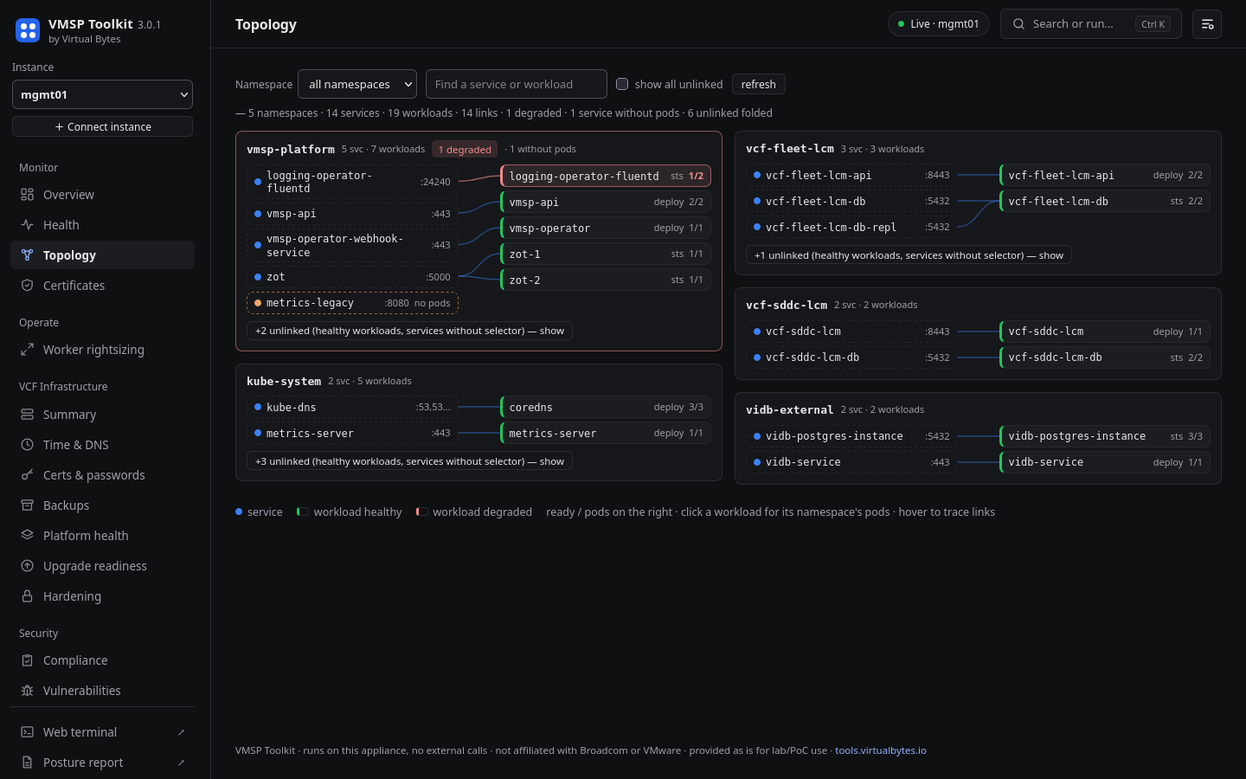Navigate to Upgrade readiness

tap(102, 566)
